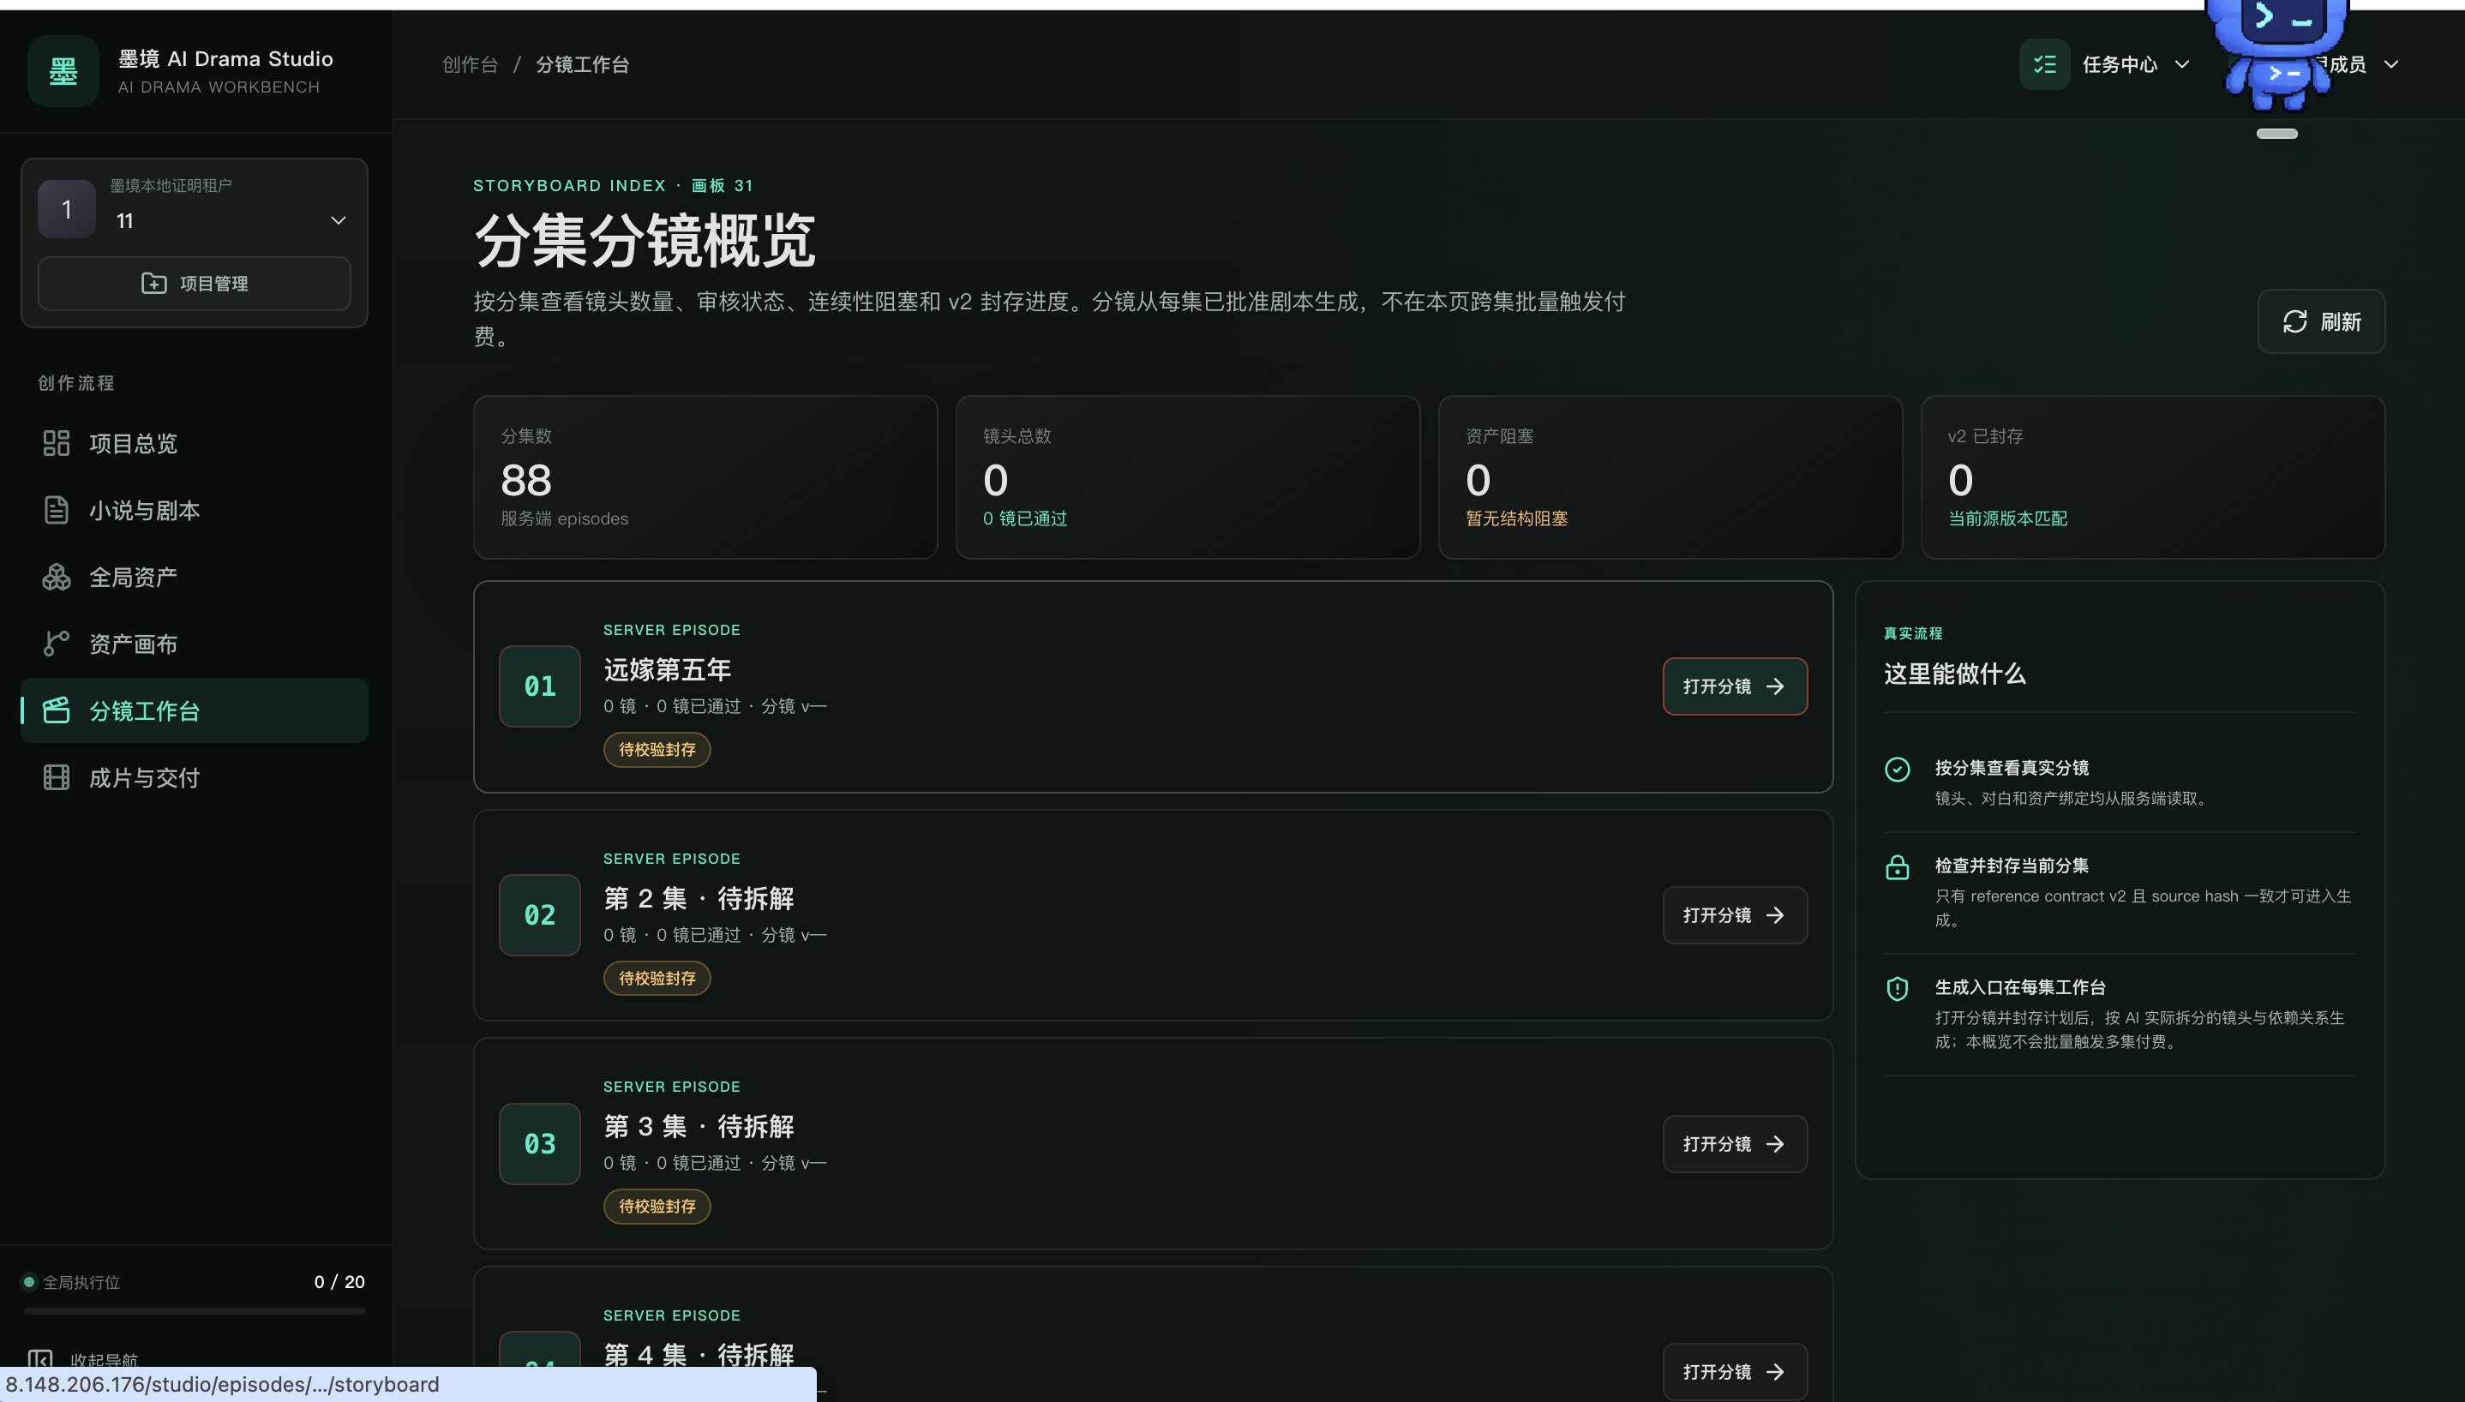Click the STORYBOARD INDEX · 画板 31 label
The width and height of the screenshot is (2465, 1402).
pyautogui.click(x=614, y=186)
